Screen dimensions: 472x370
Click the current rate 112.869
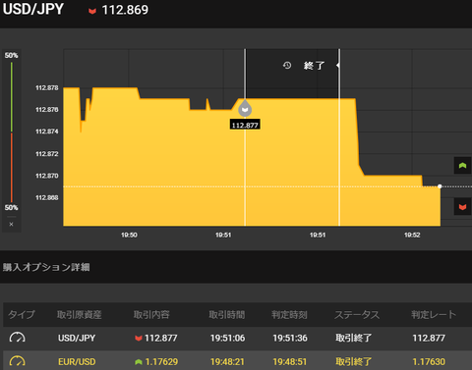click(125, 10)
